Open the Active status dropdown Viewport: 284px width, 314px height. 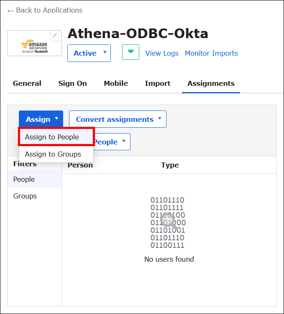89,53
